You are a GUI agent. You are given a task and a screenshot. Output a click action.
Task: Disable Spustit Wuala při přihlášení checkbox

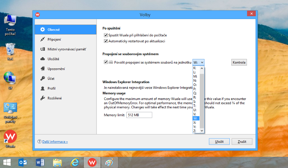106,35
